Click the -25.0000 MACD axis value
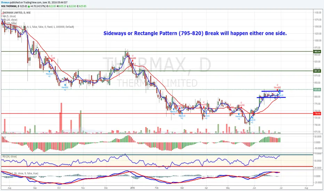 [318, 183]
